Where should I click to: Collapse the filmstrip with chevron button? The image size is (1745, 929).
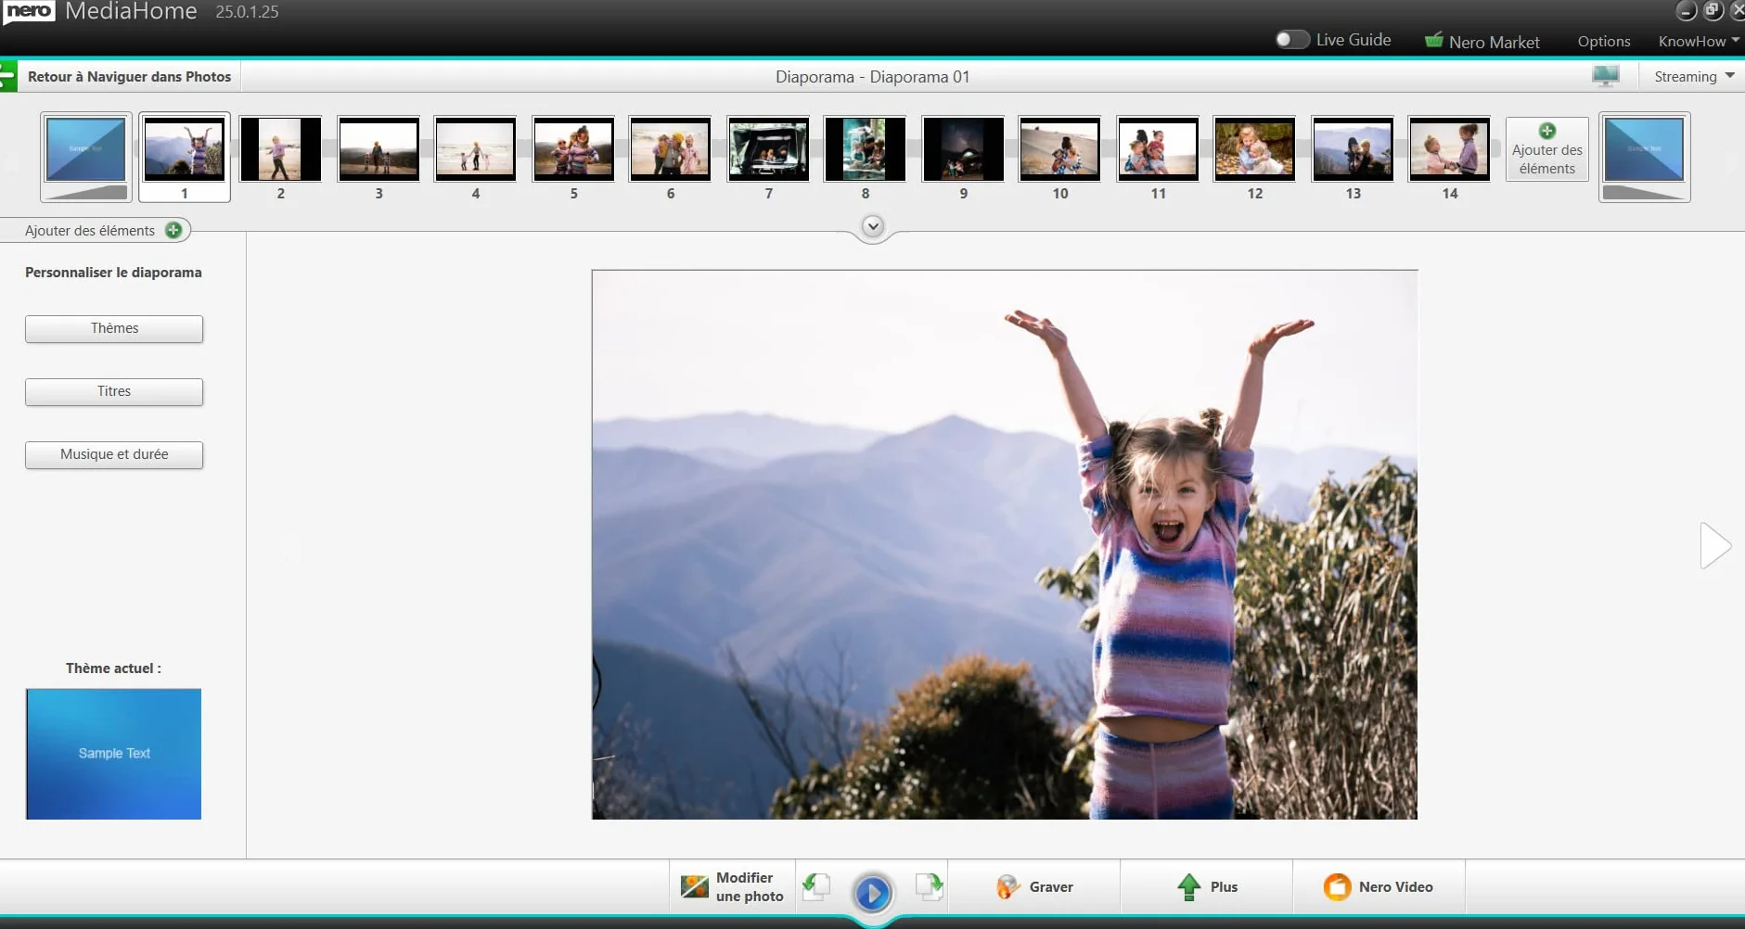point(873,226)
